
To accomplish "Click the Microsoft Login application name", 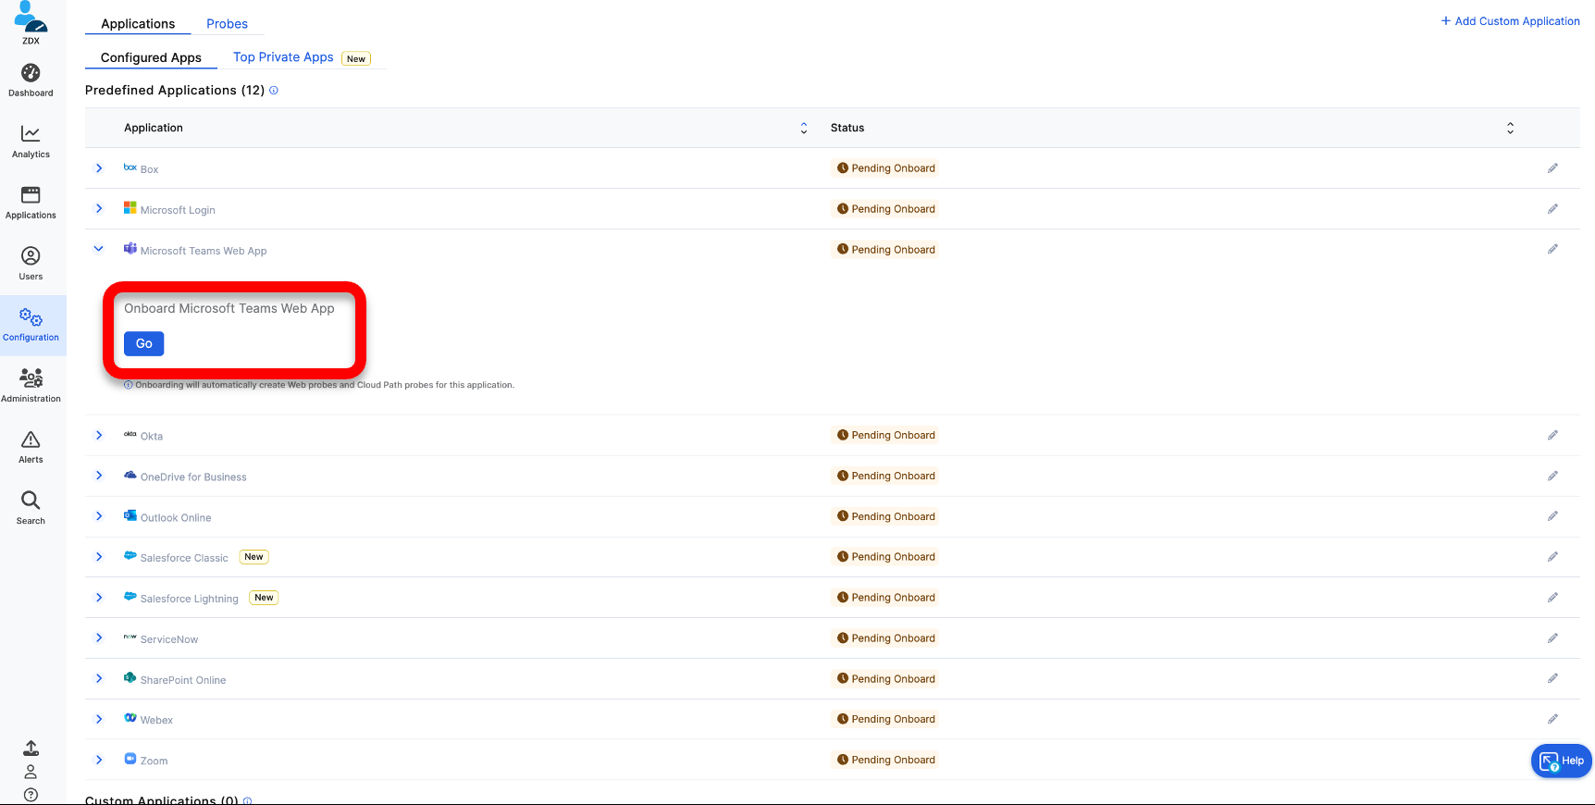I will click(x=178, y=210).
